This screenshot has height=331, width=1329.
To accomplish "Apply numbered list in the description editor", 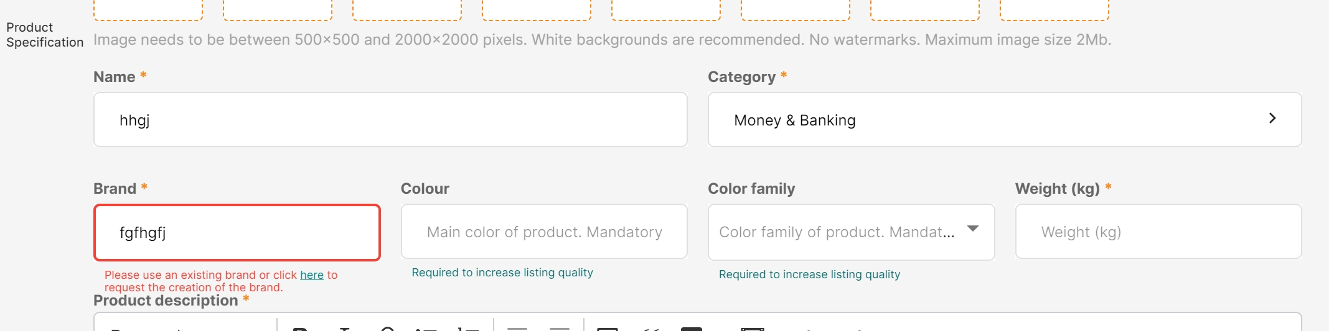I will click(x=468, y=329).
